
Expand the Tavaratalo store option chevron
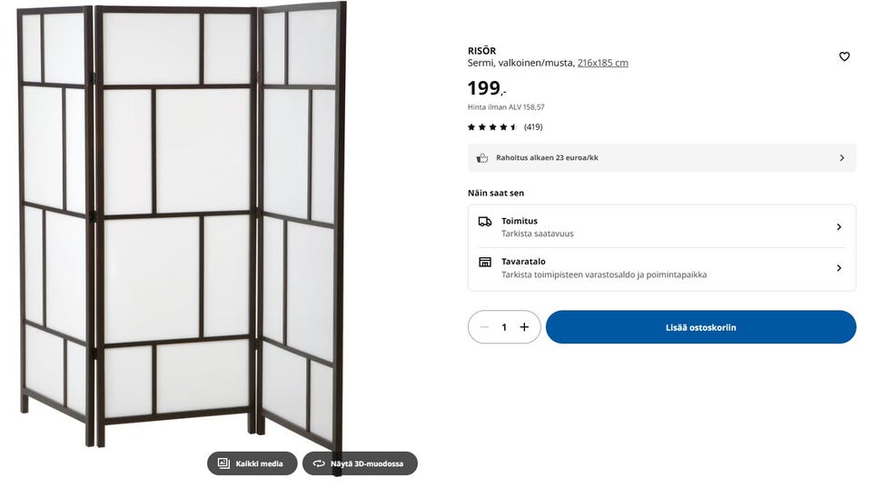coord(838,268)
